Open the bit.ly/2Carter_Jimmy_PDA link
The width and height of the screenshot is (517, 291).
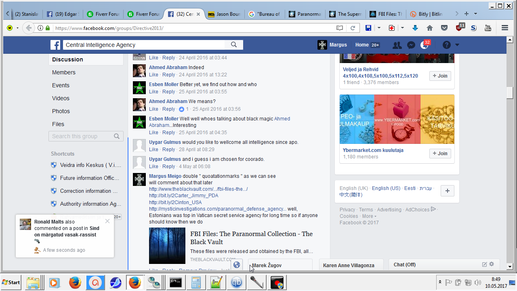pos(184,196)
